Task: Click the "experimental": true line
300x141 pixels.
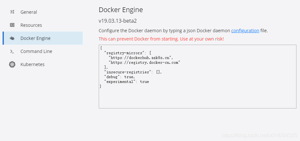Action: [127, 82]
